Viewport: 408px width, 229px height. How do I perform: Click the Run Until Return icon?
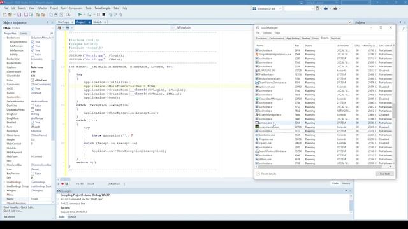pos(121,15)
